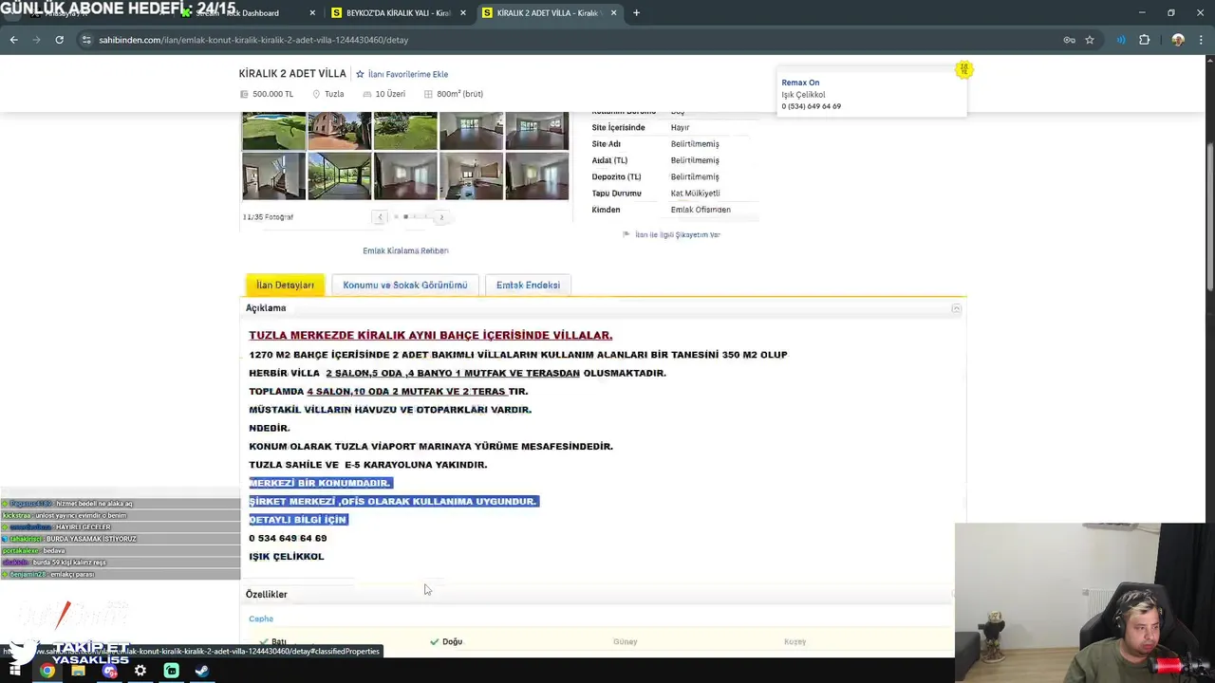Click the Kat Mülkiyetli tapu value
The image size is (1215, 683).
pos(695,194)
